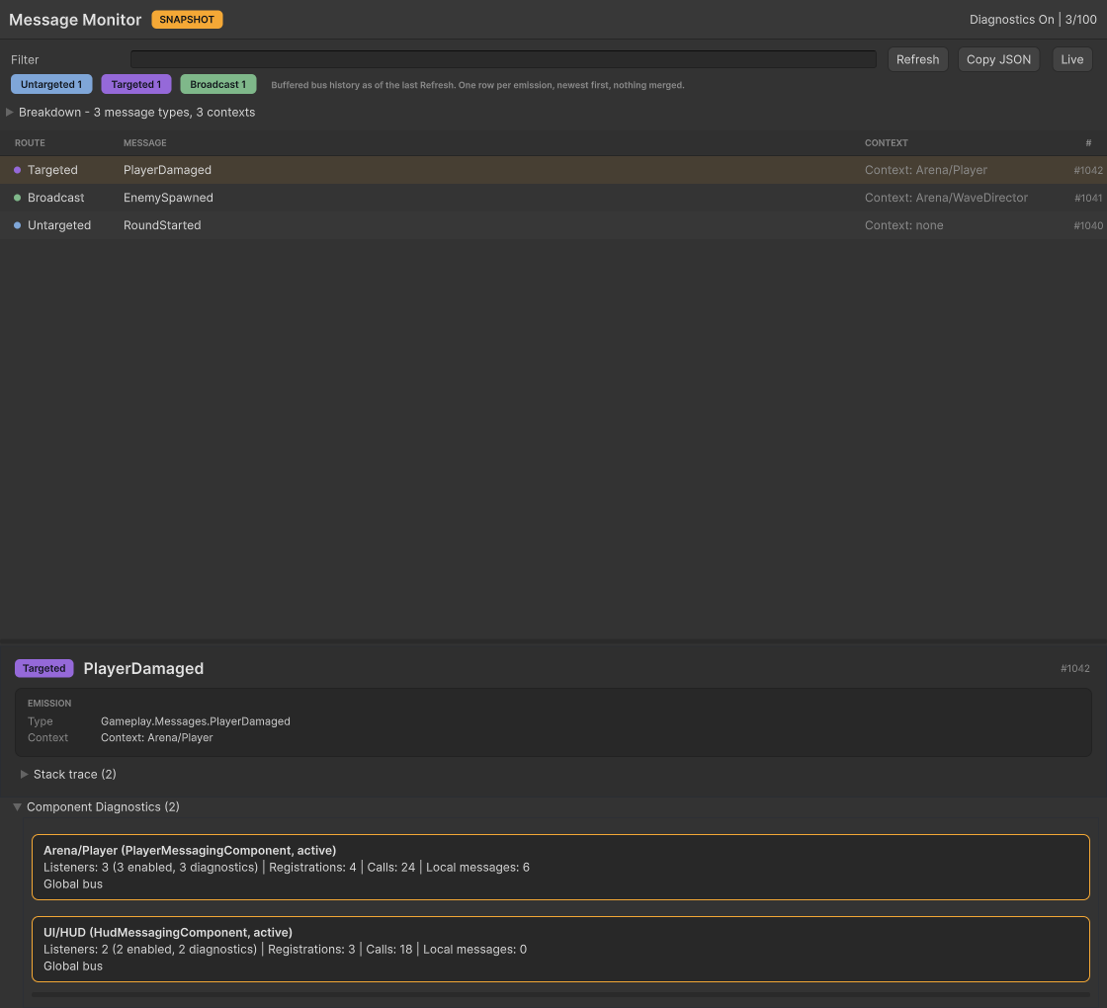1107x1008 pixels.
Task: Click the purple Targeted route dot
Action: pyautogui.click(x=18, y=170)
